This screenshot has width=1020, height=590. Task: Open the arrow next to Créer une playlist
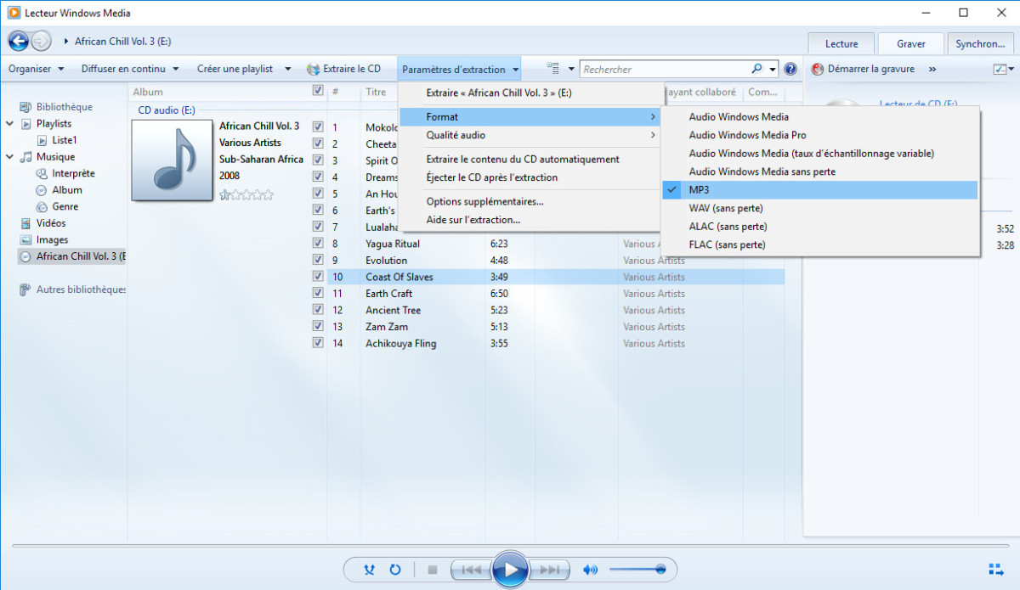[x=288, y=69]
